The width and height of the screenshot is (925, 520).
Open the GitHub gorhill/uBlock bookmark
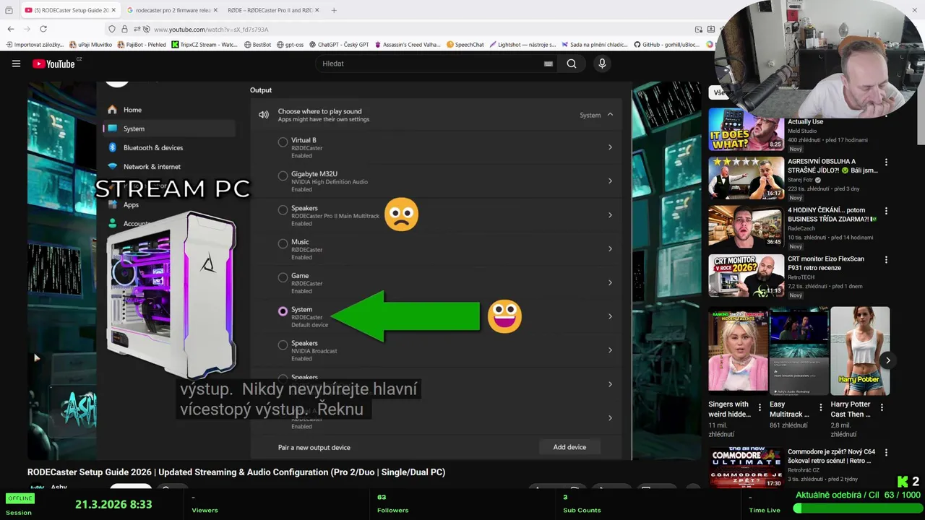(666, 44)
